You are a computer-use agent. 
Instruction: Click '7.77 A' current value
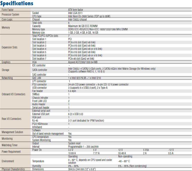96,153
